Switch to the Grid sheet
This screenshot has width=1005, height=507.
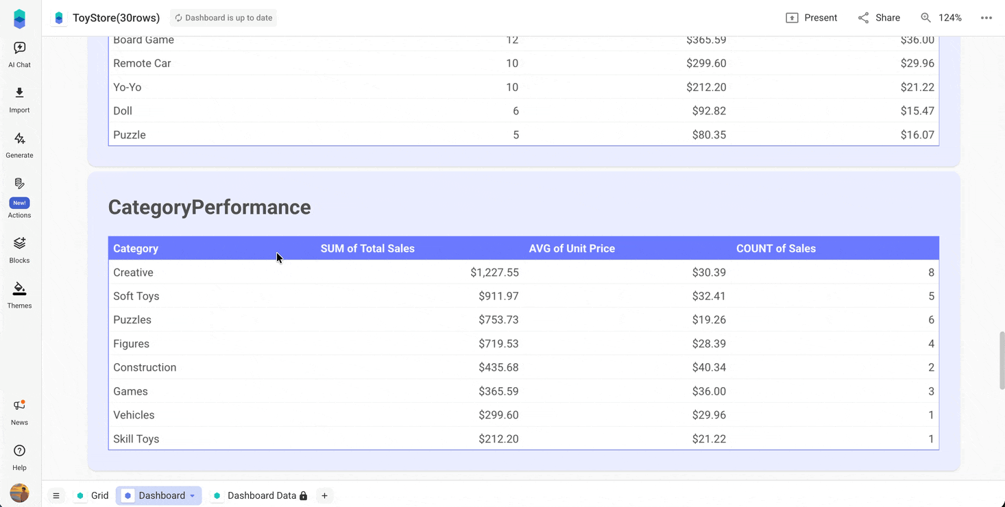click(100, 495)
